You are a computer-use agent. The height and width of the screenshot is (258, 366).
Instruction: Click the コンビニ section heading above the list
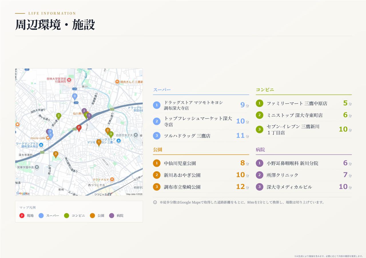(x=265, y=90)
